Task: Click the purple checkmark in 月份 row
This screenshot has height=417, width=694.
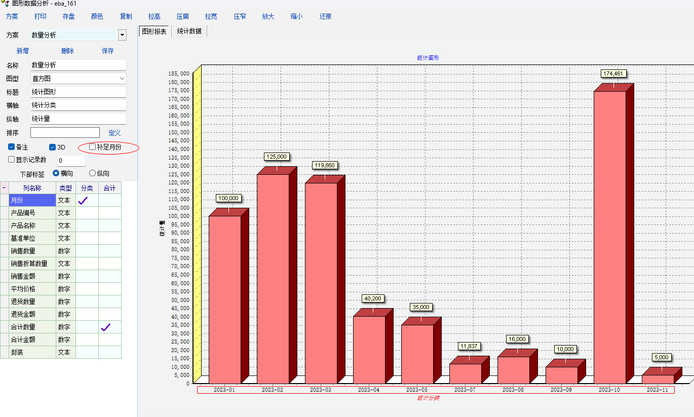Action: click(83, 201)
